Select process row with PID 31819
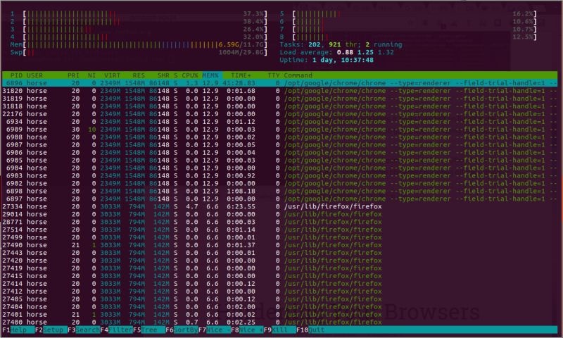The height and width of the screenshot is (338, 563). (x=279, y=99)
